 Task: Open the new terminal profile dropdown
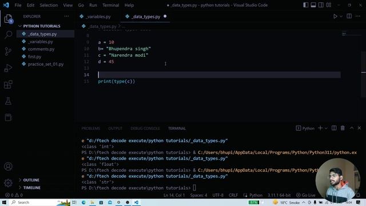coord(326,128)
